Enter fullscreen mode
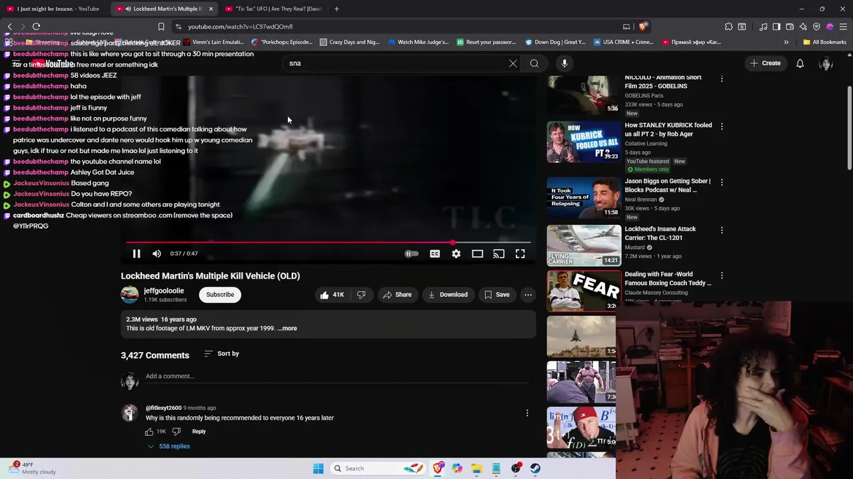Image resolution: width=853 pixels, height=479 pixels. [x=520, y=253]
